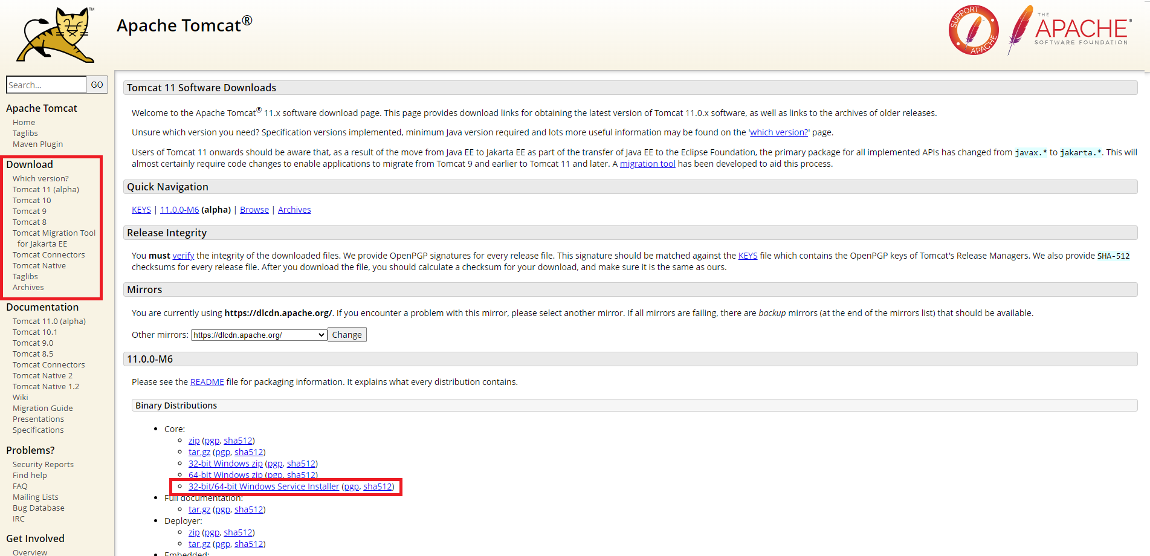
Task: Click inside the search input field
Action: coord(45,85)
